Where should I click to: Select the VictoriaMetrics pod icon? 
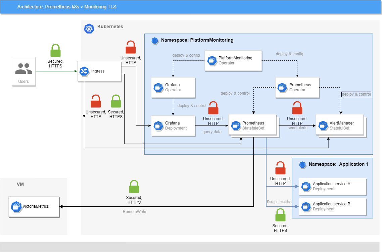click(x=16, y=207)
